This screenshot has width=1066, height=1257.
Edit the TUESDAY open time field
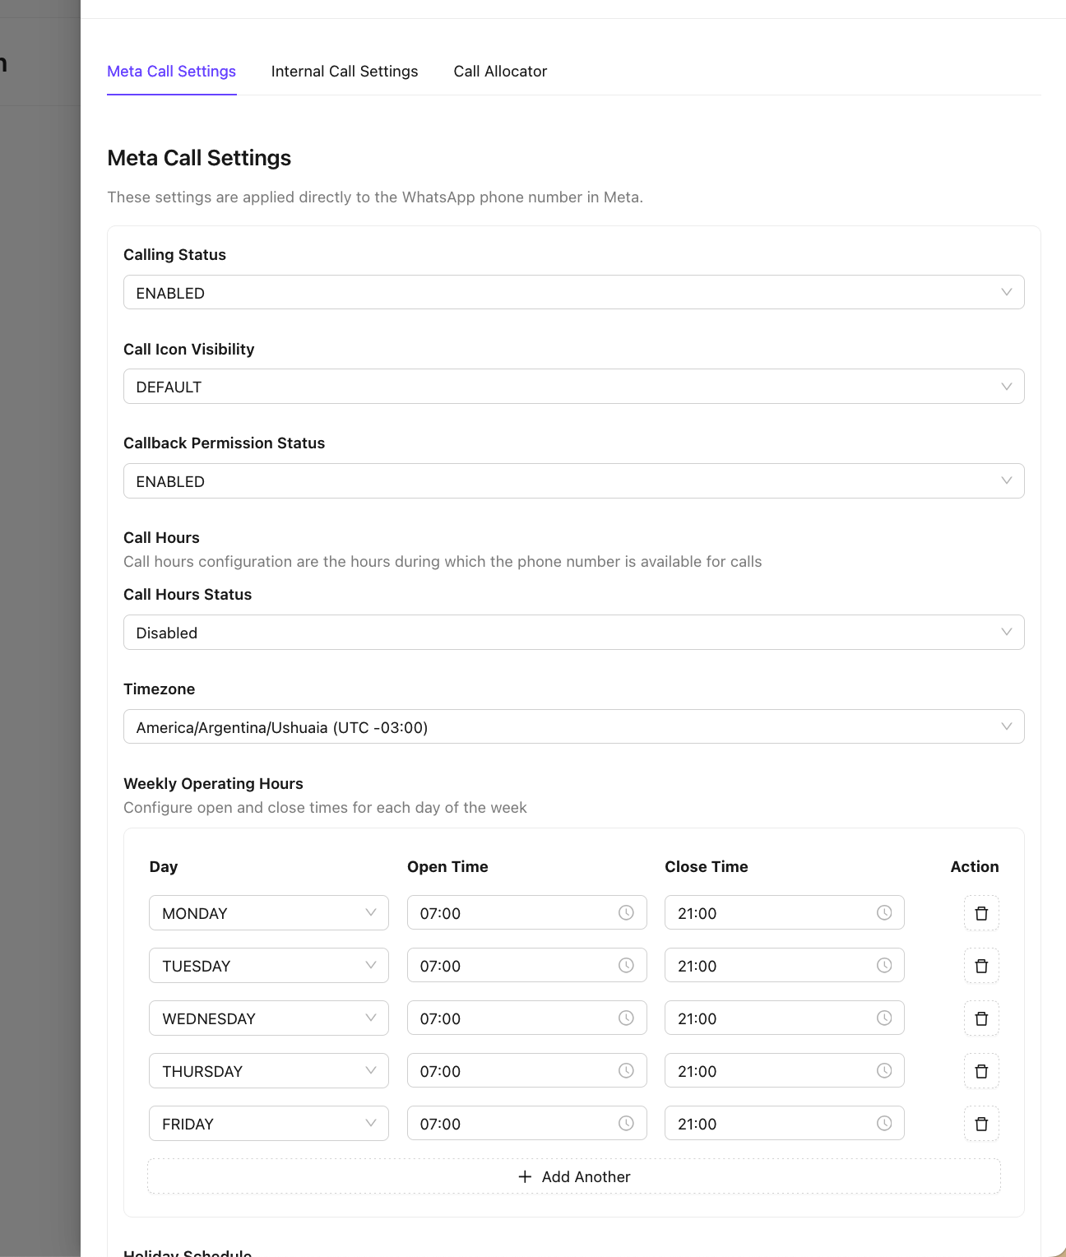526,965
